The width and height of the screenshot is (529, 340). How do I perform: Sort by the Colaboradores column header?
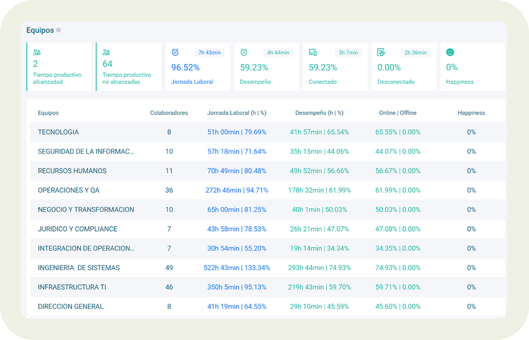coord(169,113)
